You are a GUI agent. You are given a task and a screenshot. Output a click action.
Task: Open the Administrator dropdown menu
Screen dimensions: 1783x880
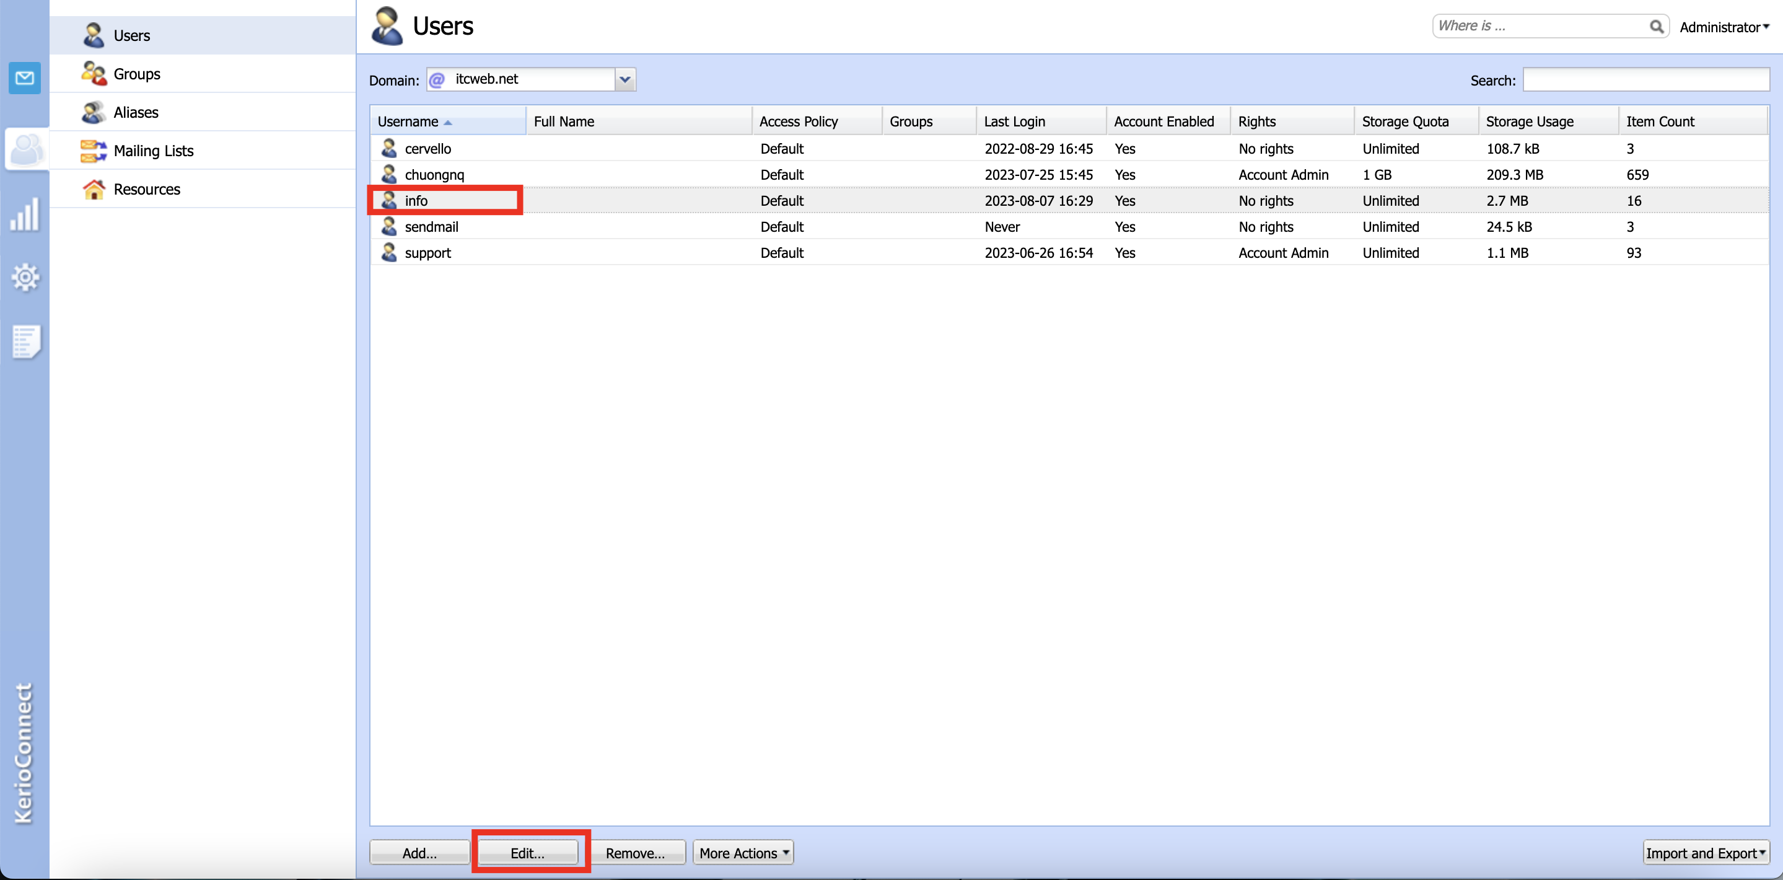pyautogui.click(x=1724, y=27)
